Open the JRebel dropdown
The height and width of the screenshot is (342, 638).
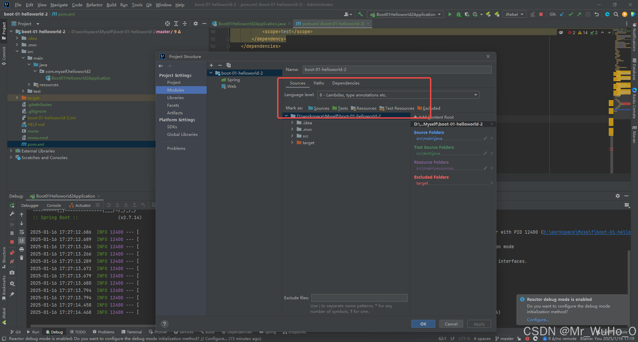(x=514, y=14)
